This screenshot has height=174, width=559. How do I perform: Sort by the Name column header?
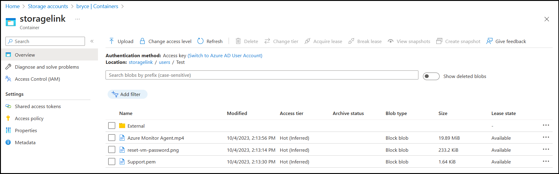(126, 113)
